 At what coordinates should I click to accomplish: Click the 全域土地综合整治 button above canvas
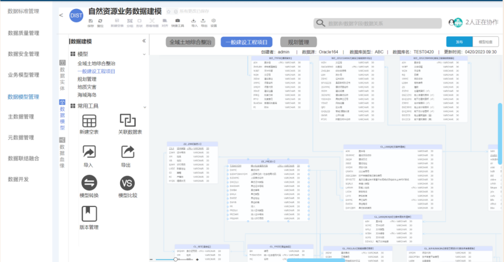pos(190,42)
